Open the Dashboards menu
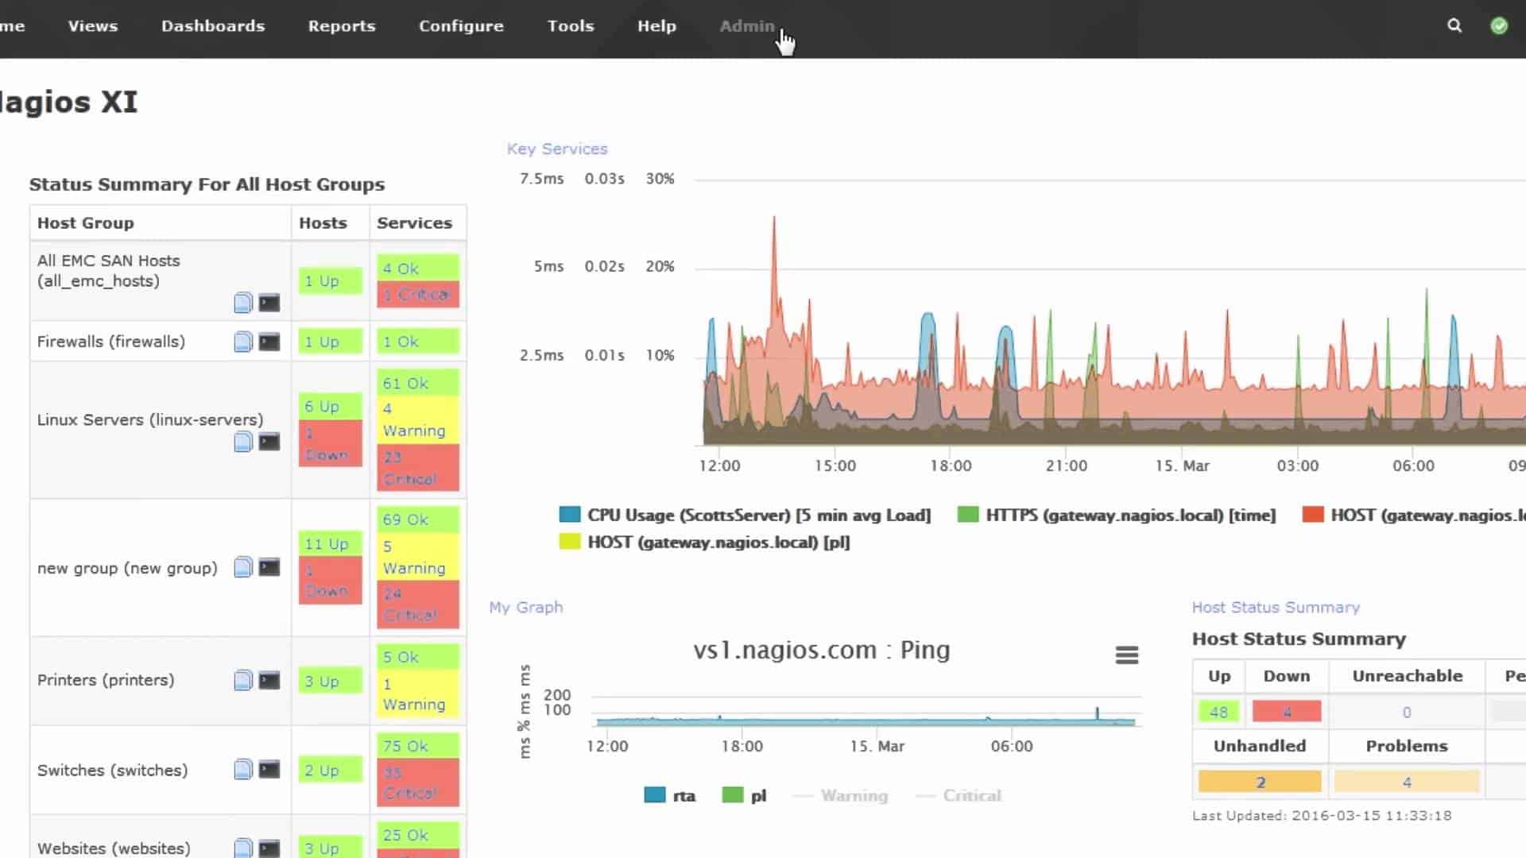Viewport: 1526px width, 858px height. [x=213, y=25]
